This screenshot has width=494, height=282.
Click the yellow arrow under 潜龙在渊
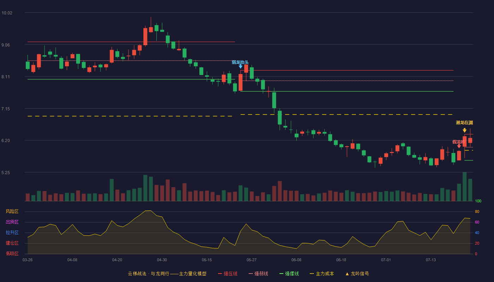[x=465, y=130]
